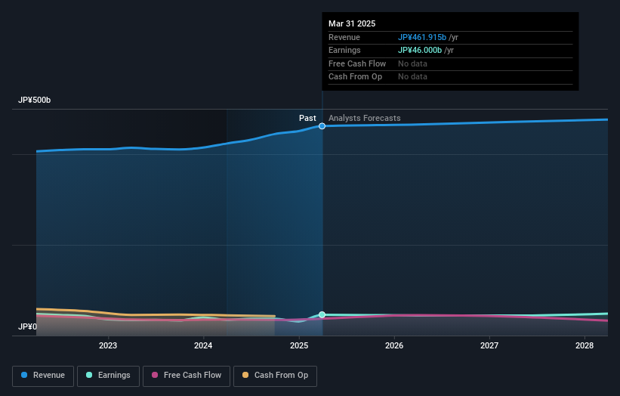
Task: Click the Revenue data point marker at Mar 2025
Action: point(322,126)
